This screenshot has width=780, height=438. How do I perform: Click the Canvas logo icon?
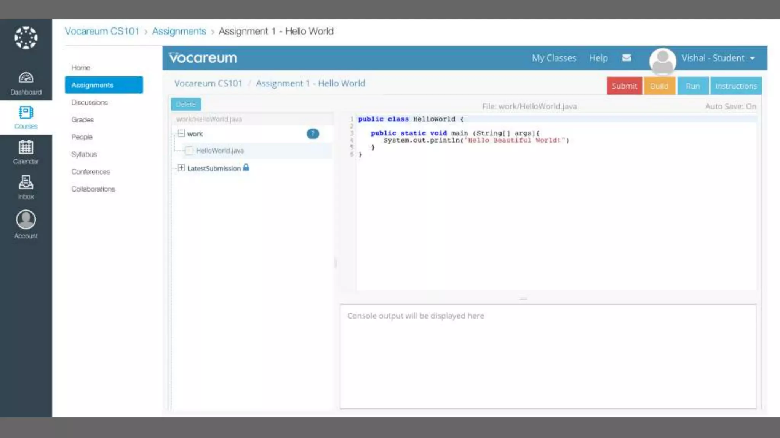tap(26, 38)
